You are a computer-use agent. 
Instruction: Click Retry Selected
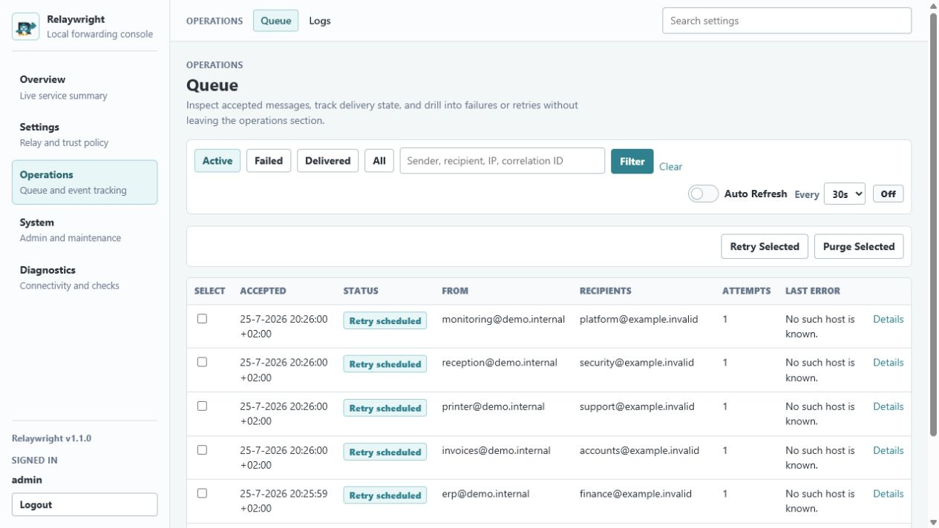(765, 246)
